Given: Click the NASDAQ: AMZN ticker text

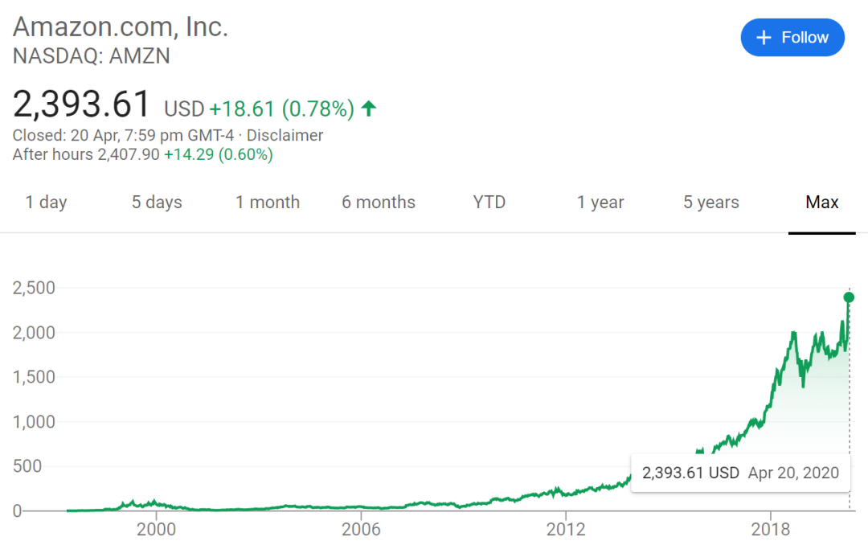Looking at the screenshot, I should 91,55.
